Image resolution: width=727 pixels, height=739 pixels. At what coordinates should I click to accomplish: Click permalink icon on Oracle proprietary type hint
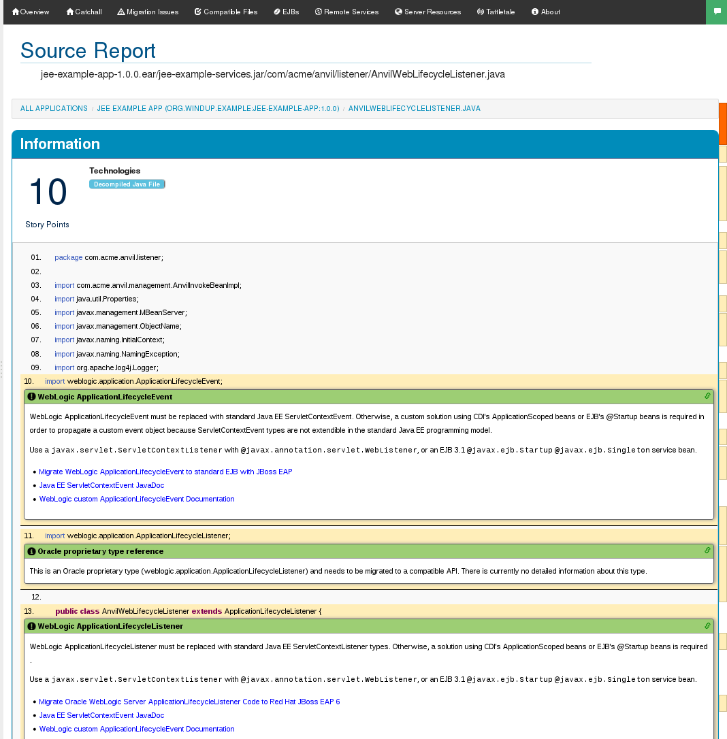click(707, 551)
